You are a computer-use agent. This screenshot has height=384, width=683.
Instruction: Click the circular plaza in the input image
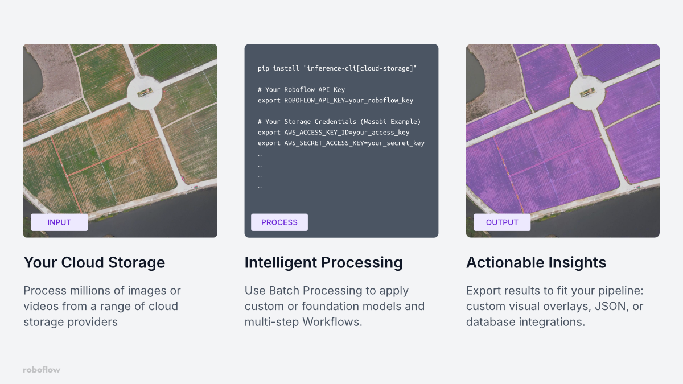point(145,92)
